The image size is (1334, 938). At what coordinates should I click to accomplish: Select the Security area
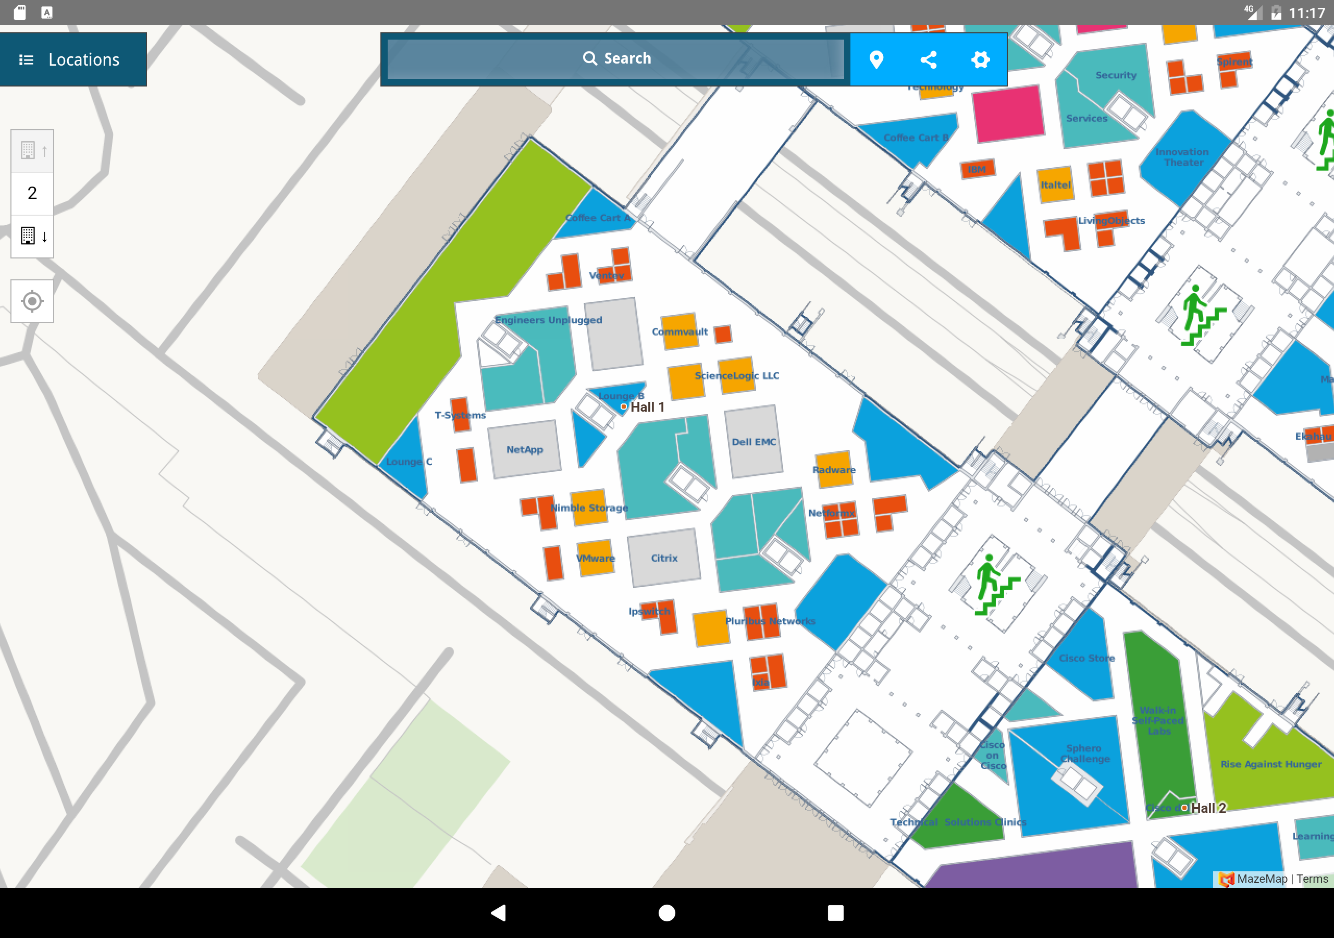(x=1116, y=76)
